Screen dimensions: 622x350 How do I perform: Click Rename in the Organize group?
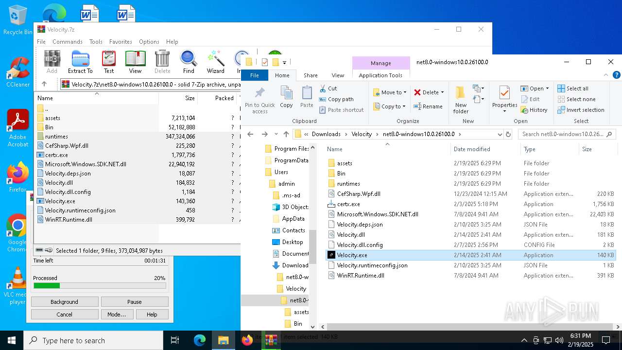[428, 106]
